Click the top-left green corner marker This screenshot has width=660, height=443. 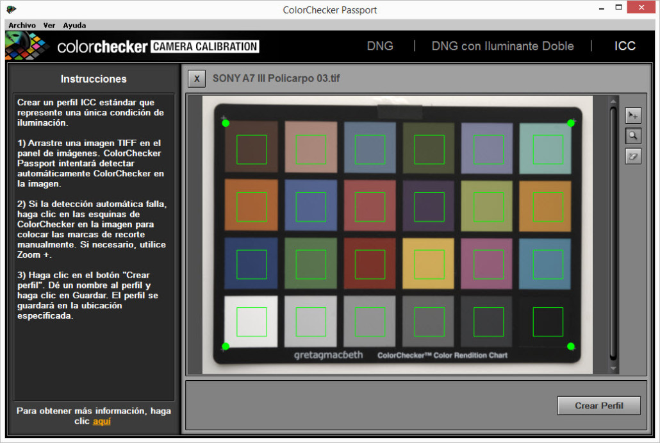pyautogui.click(x=226, y=123)
